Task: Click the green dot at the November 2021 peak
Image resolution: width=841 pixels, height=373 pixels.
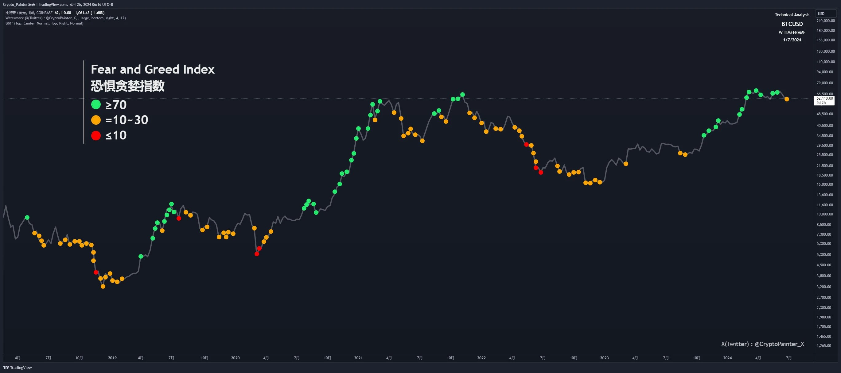Action: 462,95
